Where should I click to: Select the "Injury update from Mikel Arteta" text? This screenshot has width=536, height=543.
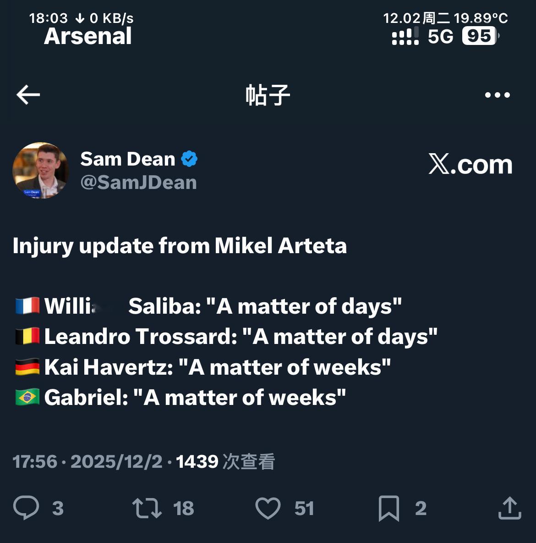pos(180,246)
